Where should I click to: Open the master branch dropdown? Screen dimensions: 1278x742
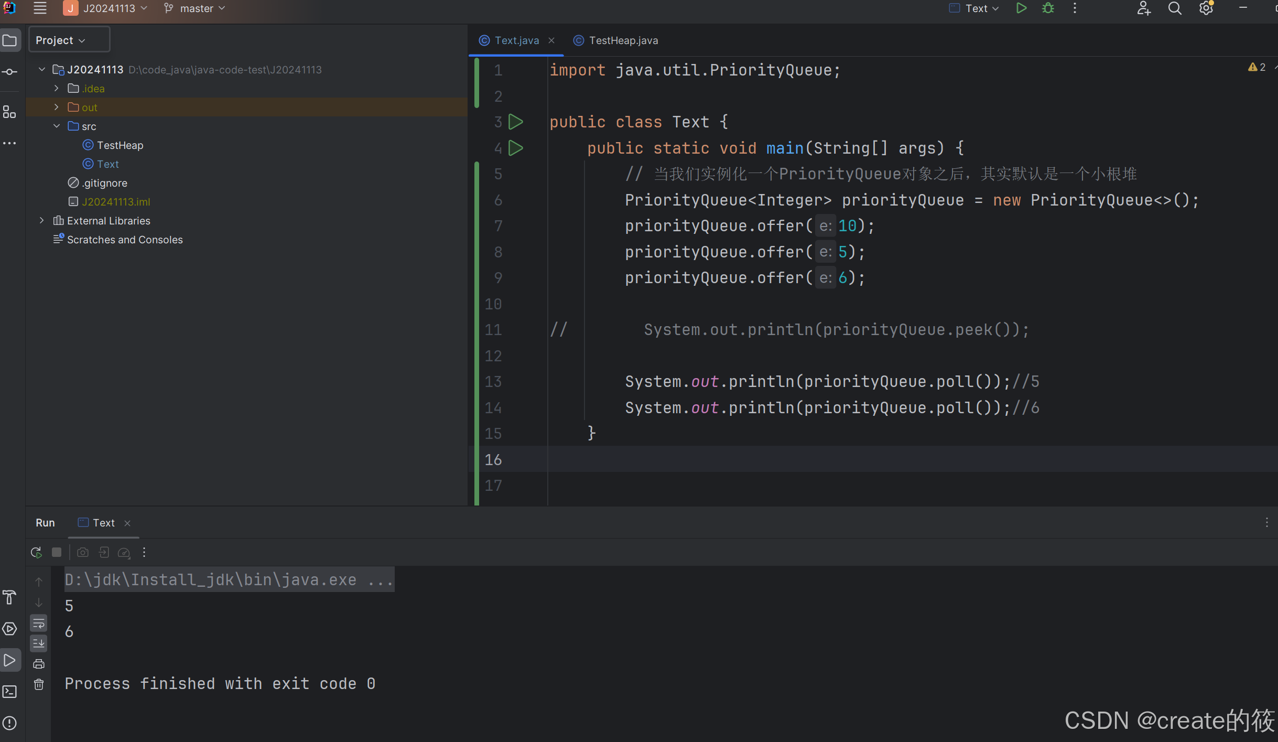click(x=195, y=8)
